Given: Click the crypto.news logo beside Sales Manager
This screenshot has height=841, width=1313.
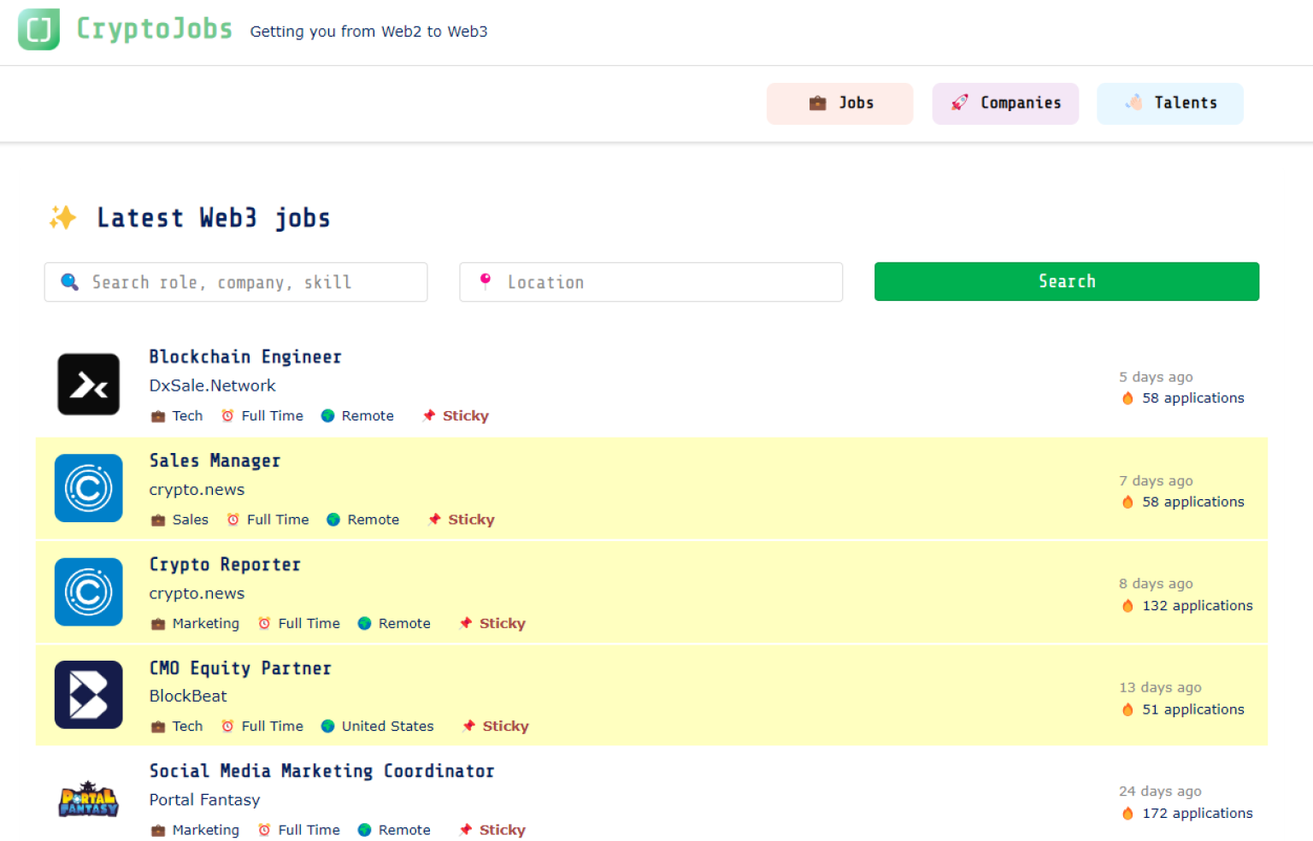Looking at the screenshot, I should pos(88,488).
